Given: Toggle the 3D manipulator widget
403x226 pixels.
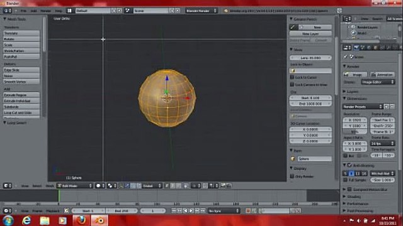Looking at the screenshot, I should (x=121, y=186).
